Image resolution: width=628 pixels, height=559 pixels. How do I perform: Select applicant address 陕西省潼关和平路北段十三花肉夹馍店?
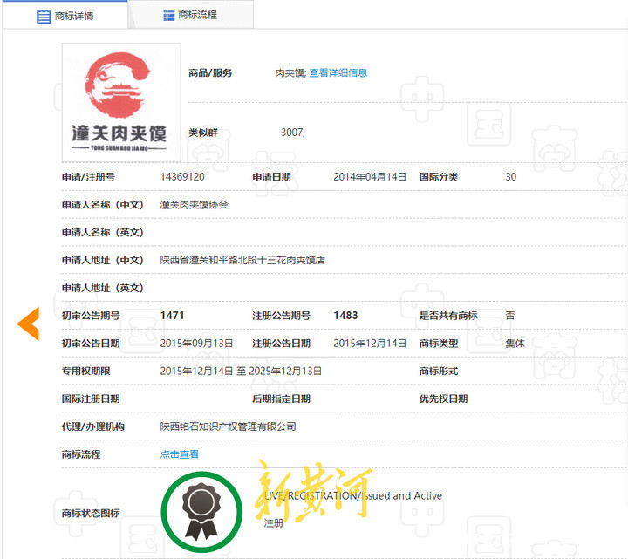click(x=242, y=260)
